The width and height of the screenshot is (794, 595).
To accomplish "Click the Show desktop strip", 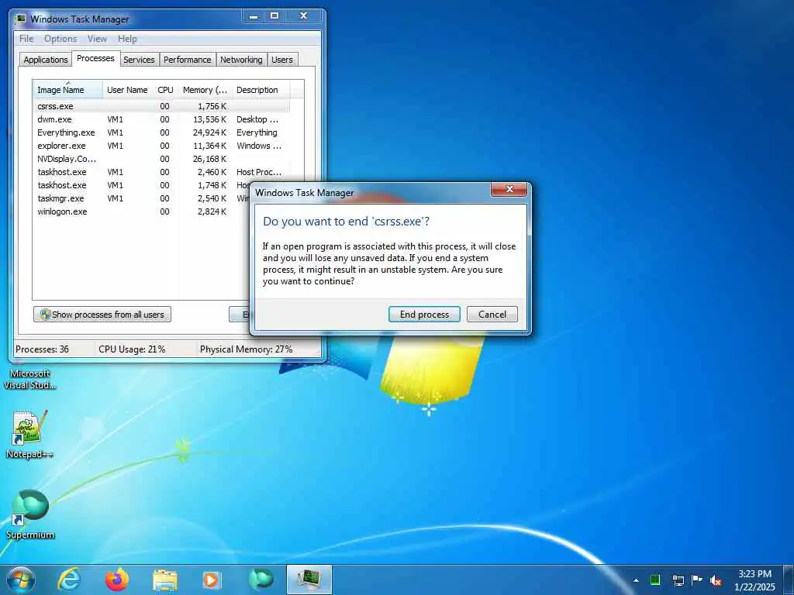I will point(789,580).
